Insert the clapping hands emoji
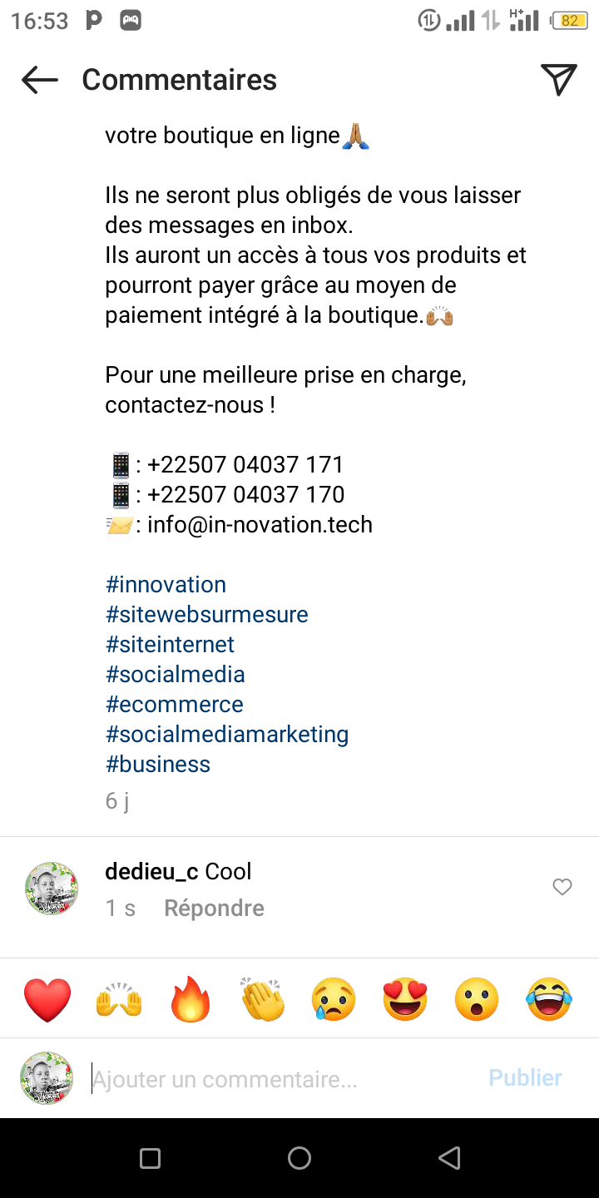This screenshot has height=1198, width=599. click(x=262, y=999)
